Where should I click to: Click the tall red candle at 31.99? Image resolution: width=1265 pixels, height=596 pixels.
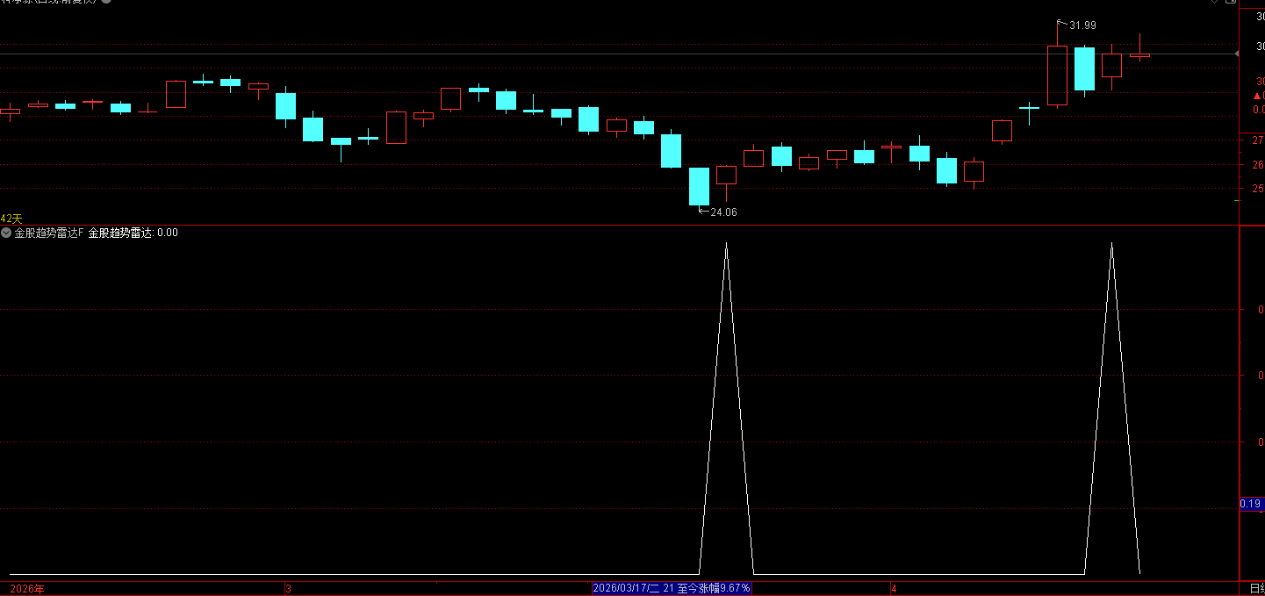[x=1057, y=75]
